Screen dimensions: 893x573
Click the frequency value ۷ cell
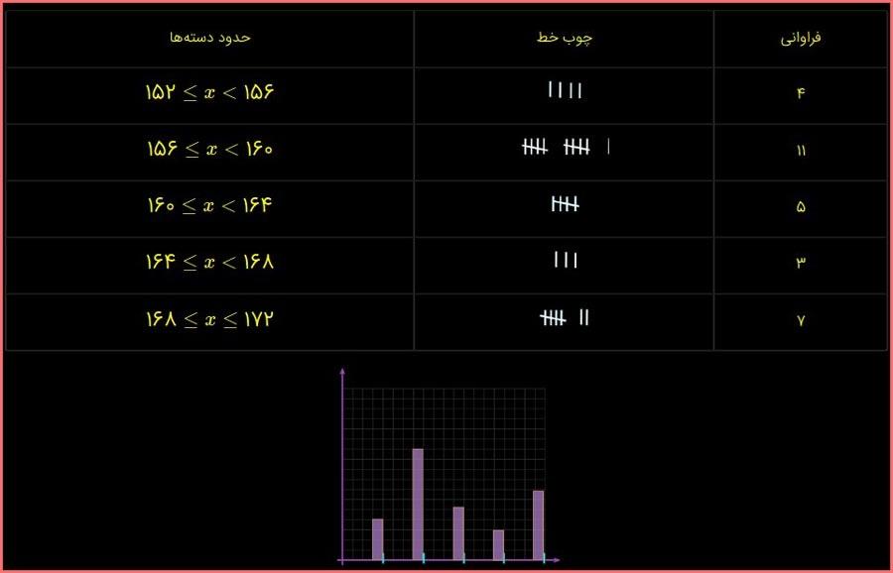pos(801,320)
